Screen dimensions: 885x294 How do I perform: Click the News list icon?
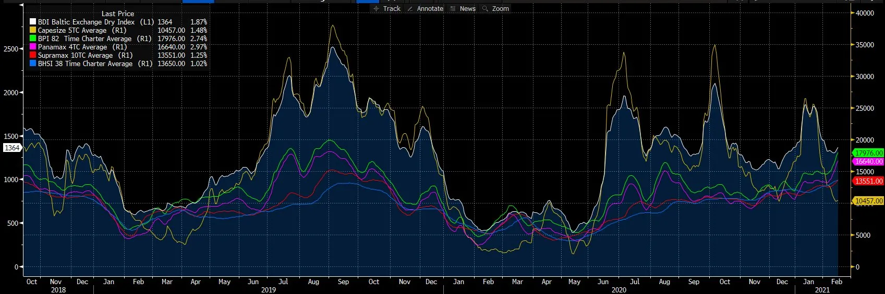pyautogui.click(x=453, y=9)
